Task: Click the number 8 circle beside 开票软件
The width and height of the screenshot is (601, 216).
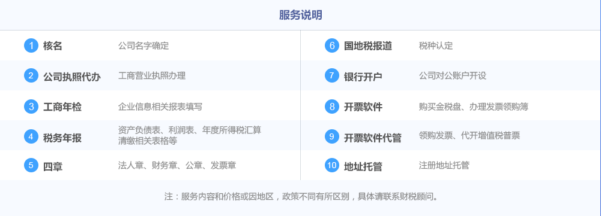Action: (x=332, y=107)
